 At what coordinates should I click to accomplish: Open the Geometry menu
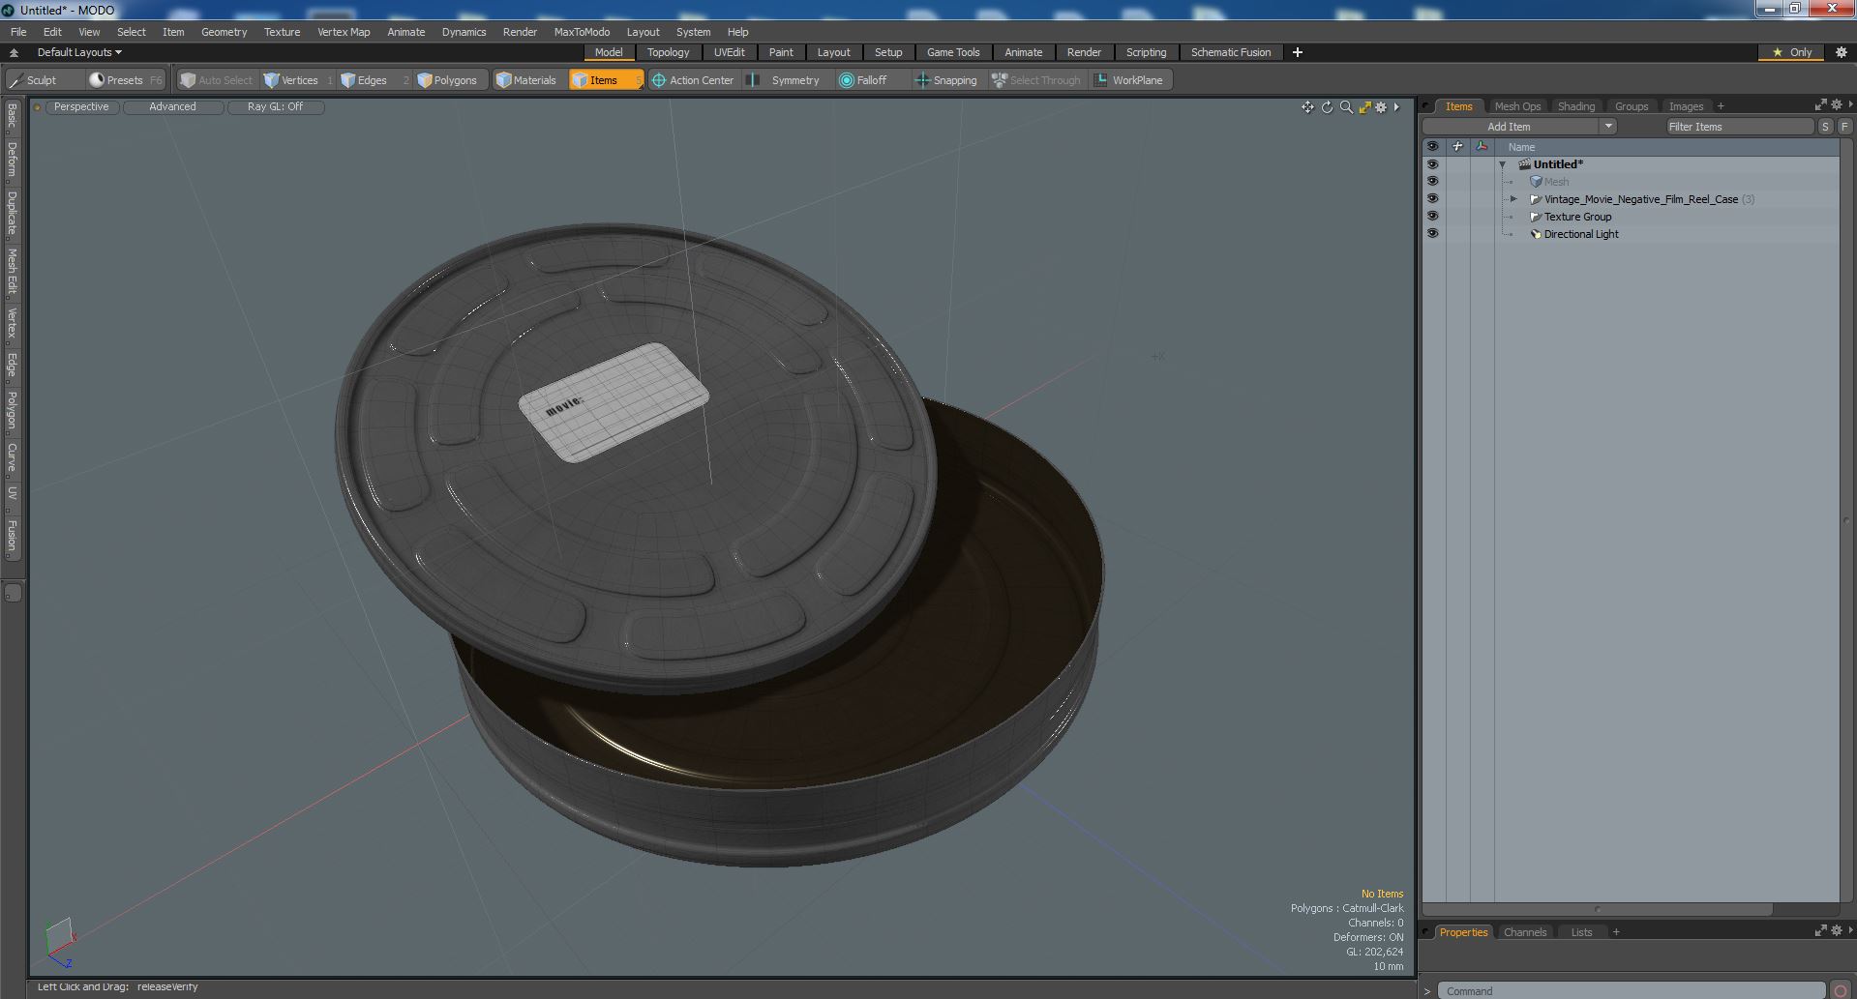click(224, 32)
